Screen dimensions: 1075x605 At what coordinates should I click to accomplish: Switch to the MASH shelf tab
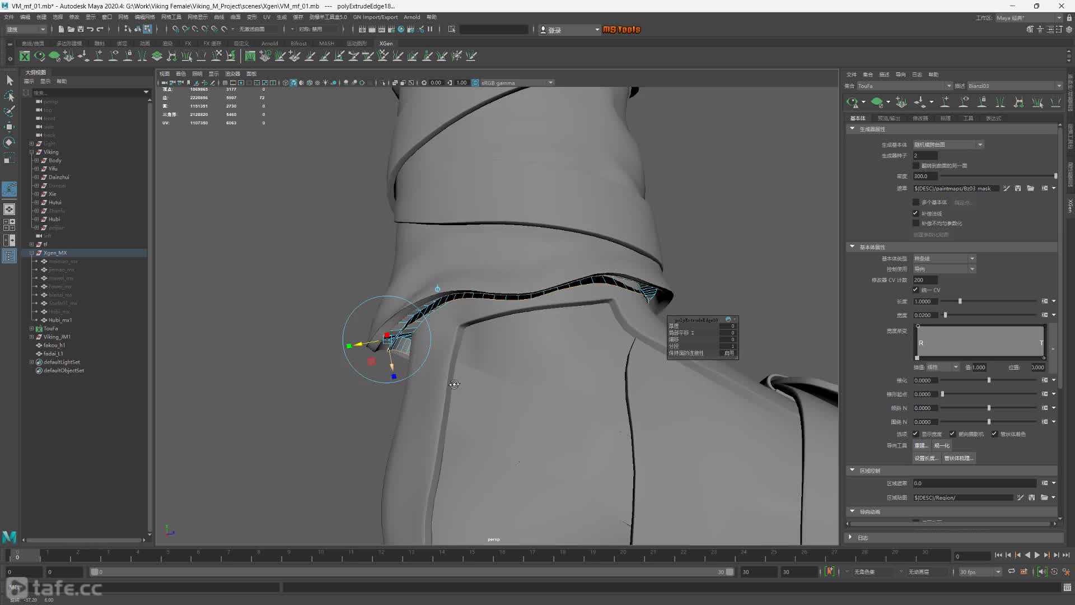pyautogui.click(x=326, y=43)
